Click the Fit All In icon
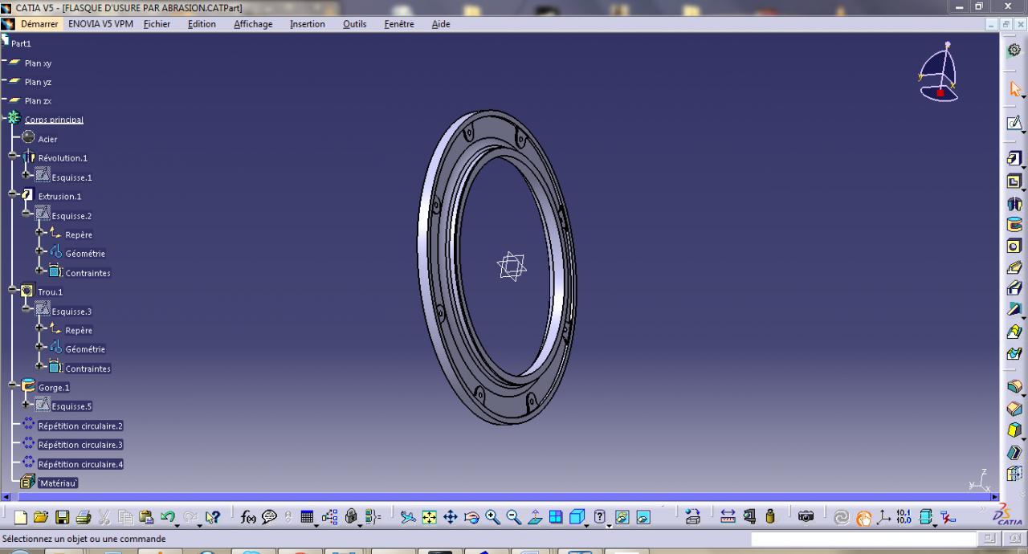This screenshot has width=1028, height=554. pyautogui.click(x=429, y=518)
